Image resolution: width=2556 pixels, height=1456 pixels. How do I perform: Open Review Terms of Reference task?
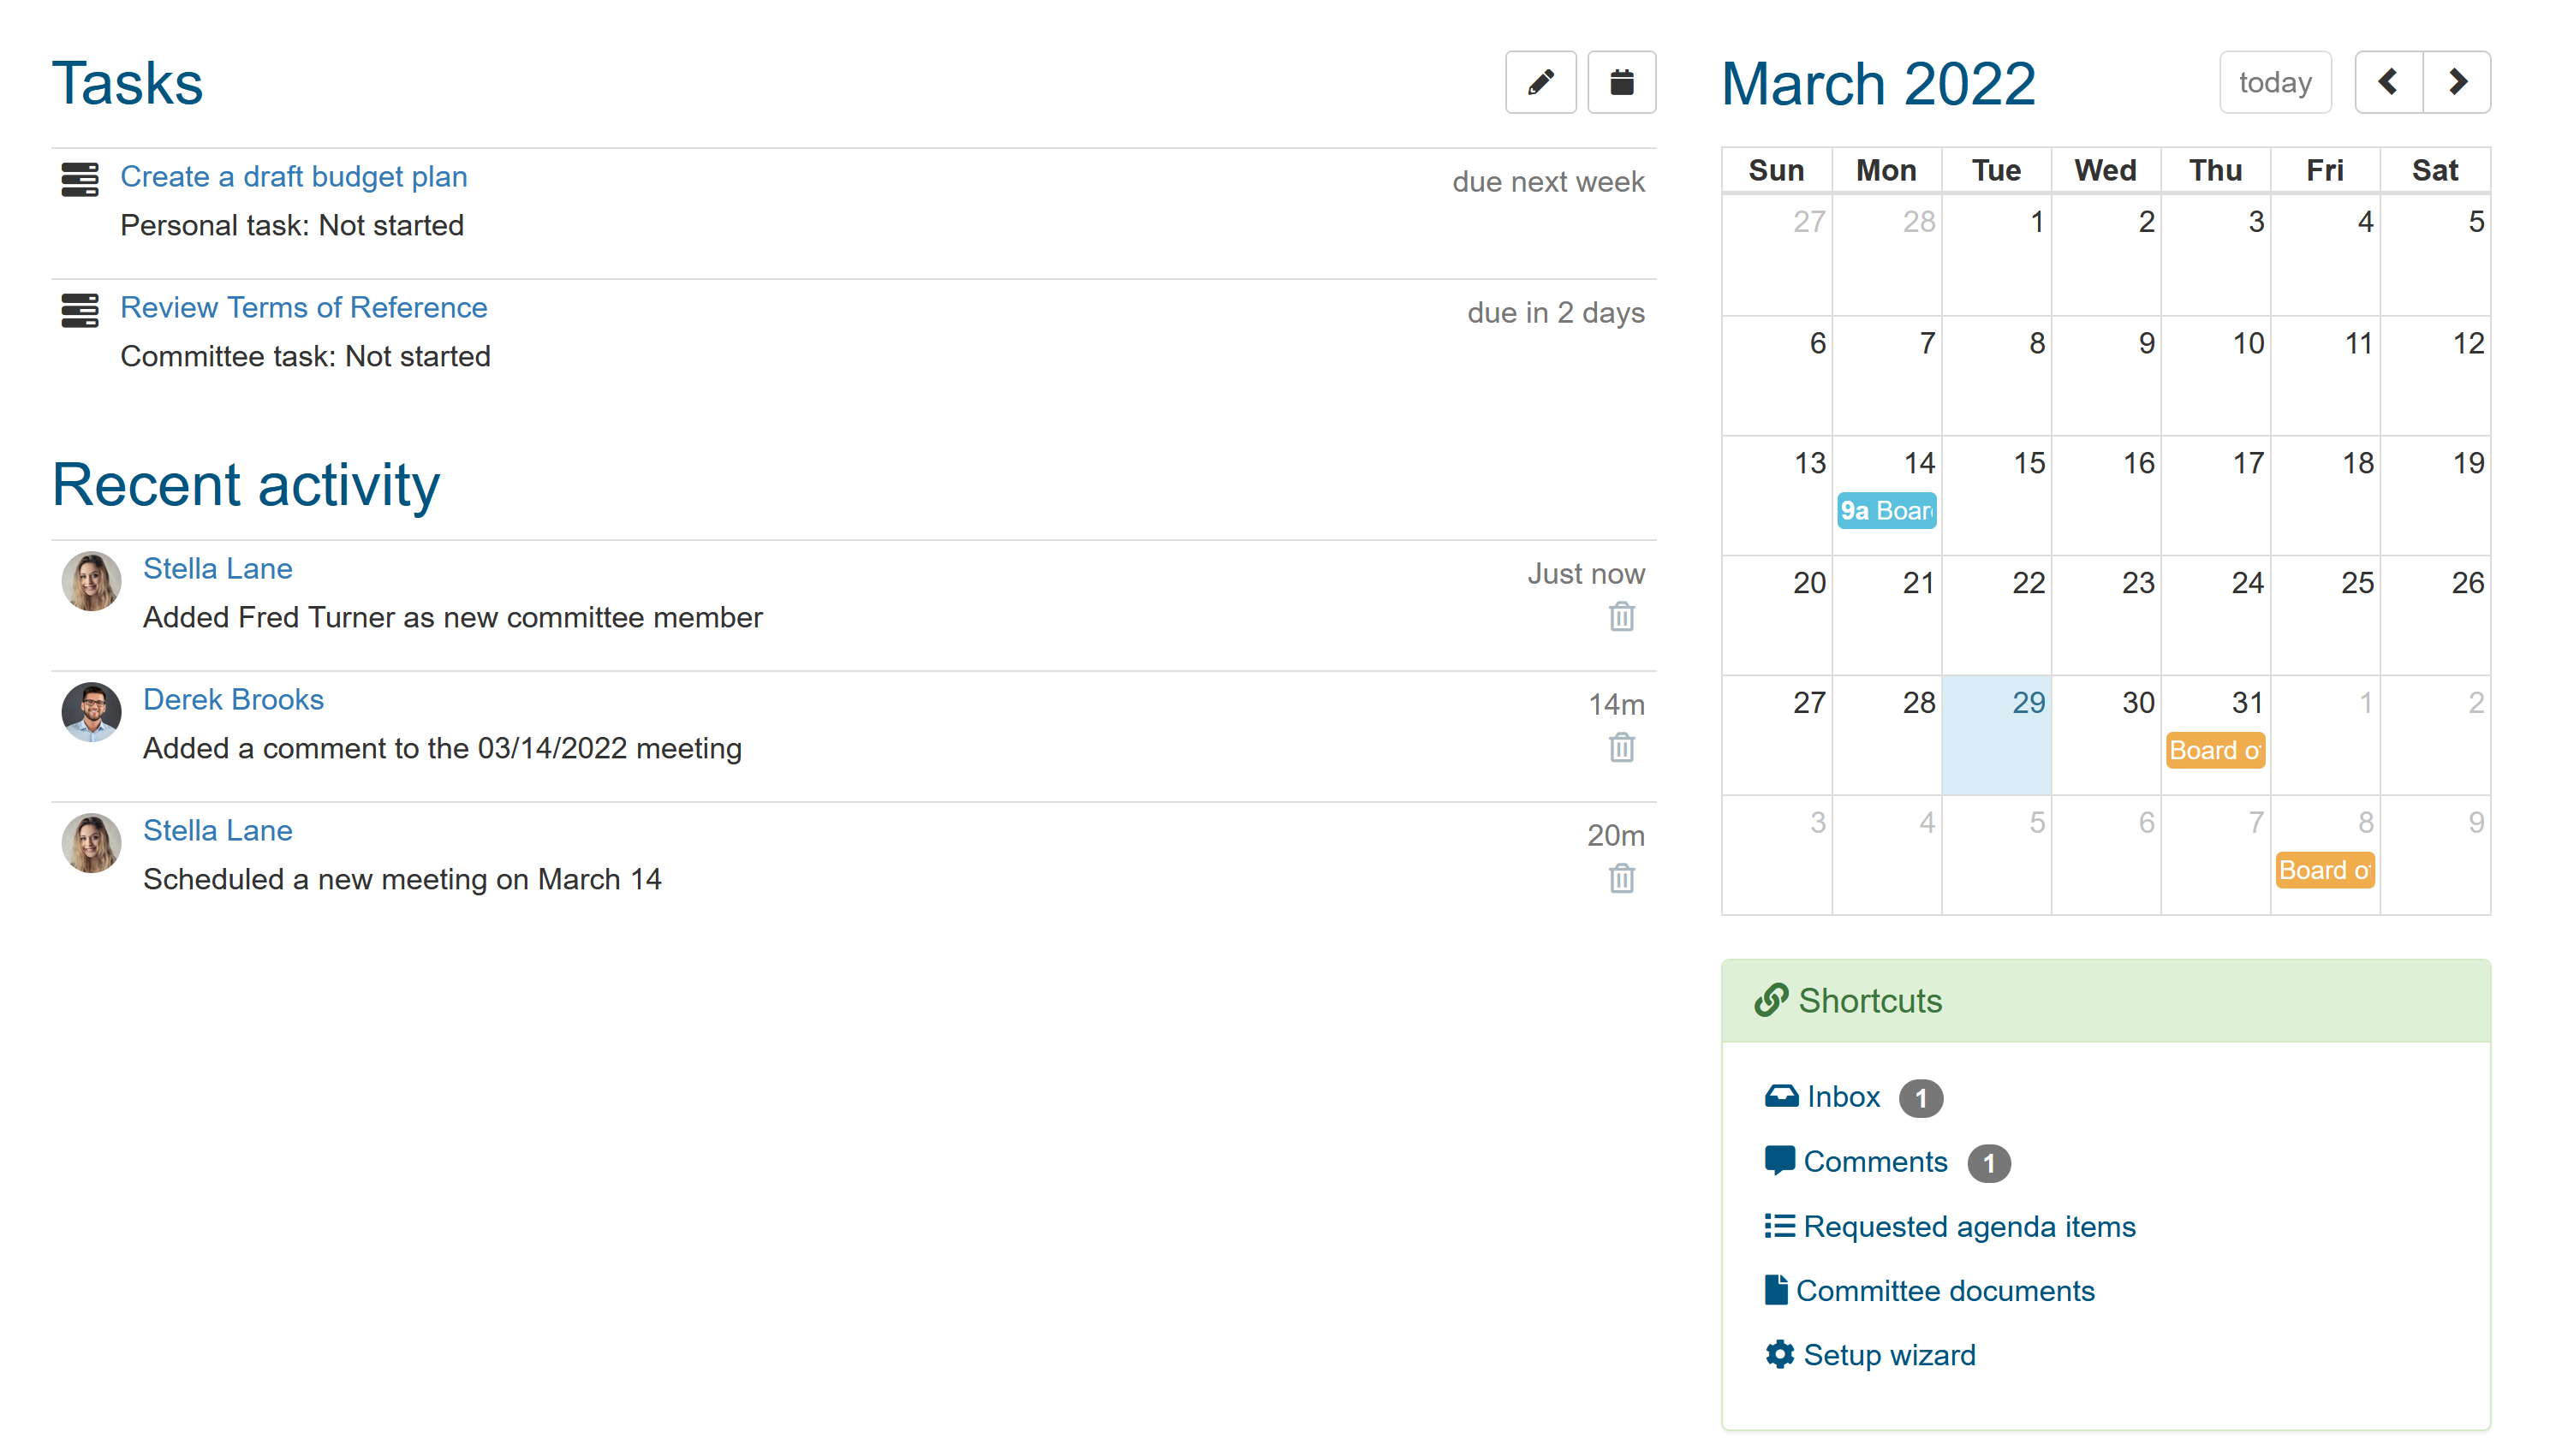[x=303, y=308]
